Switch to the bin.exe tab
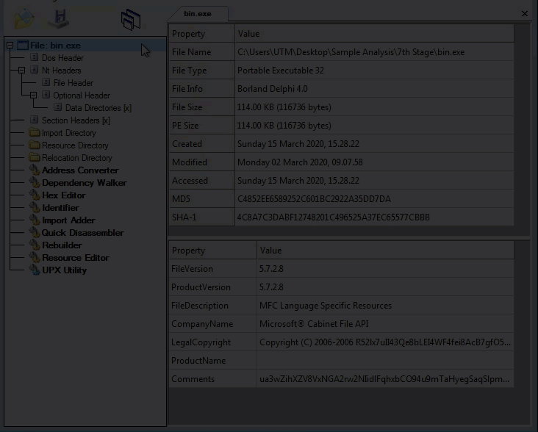538x432 pixels. click(198, 14)
